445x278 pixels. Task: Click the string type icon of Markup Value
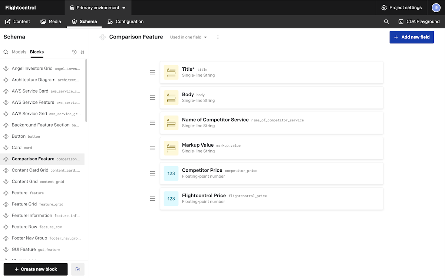[x=171, y=148]
